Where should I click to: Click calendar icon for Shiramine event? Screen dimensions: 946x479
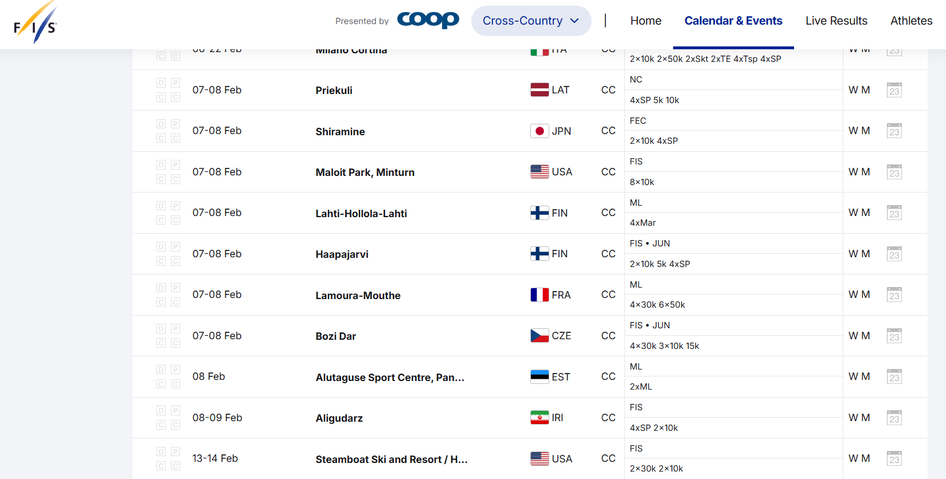(894, 131)
